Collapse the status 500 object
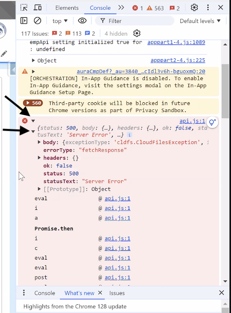The width and height of the screenshot is (231, 313). (33, 131)
